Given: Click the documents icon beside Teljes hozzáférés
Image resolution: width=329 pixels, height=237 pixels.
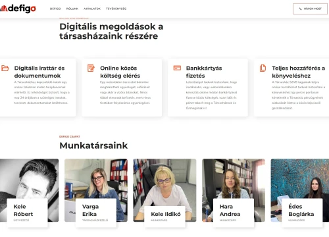Looking at the screenshot, I should 263,68.
